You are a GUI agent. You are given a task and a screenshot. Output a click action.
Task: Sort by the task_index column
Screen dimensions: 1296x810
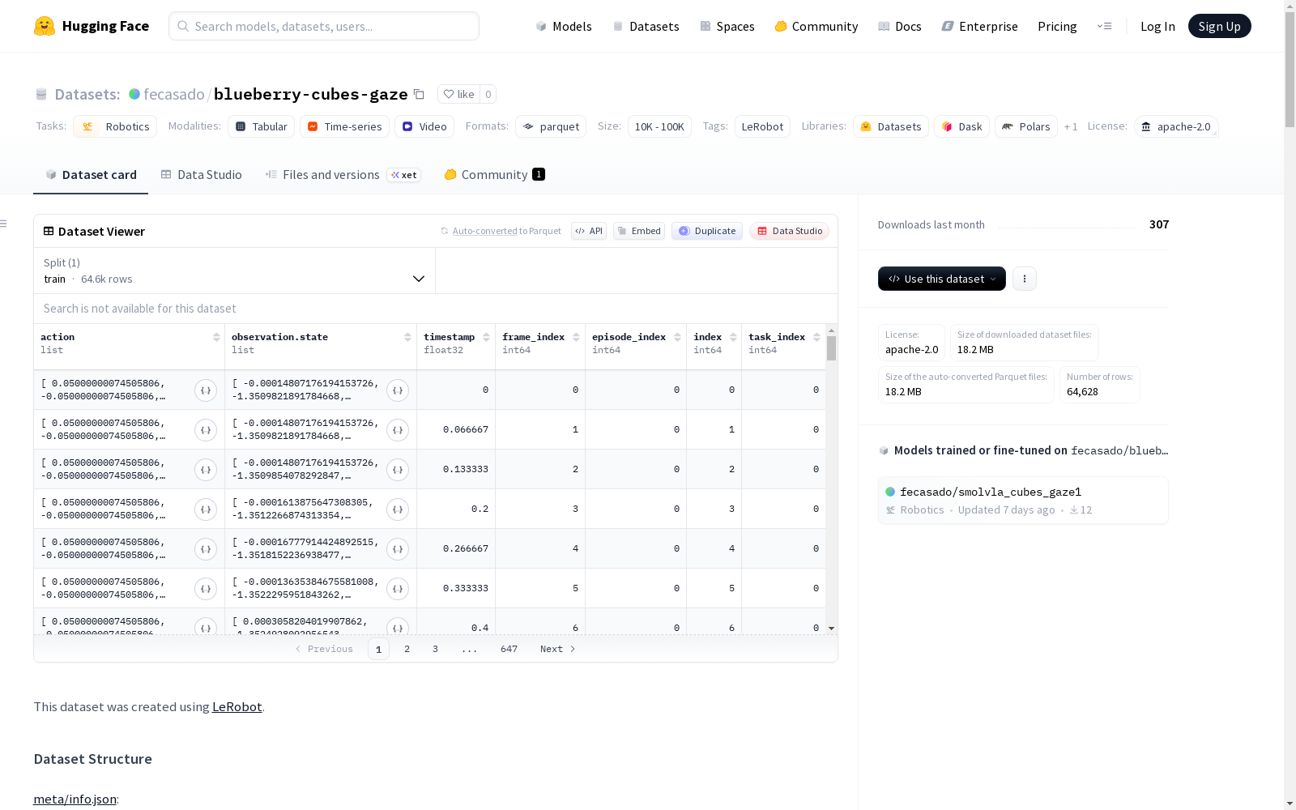pyautogui.click(x=816, y=337)
